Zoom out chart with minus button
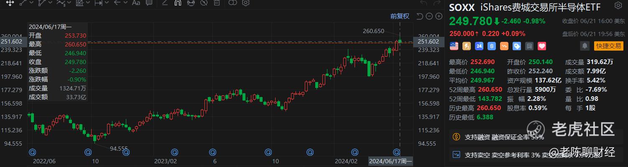The image size is (628, 167). click(430, 16)
